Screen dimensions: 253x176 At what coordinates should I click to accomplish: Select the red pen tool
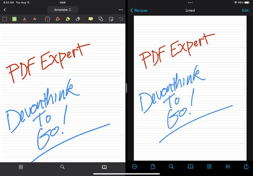point(58,19)
